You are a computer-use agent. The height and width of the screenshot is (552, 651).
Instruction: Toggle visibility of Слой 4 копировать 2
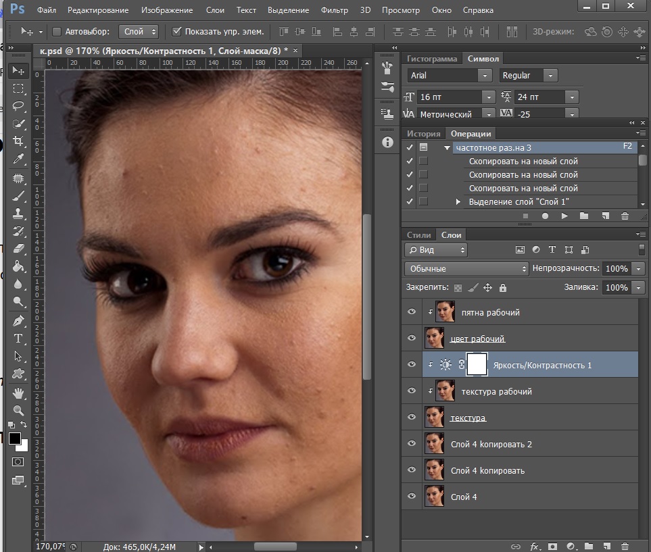412,443
